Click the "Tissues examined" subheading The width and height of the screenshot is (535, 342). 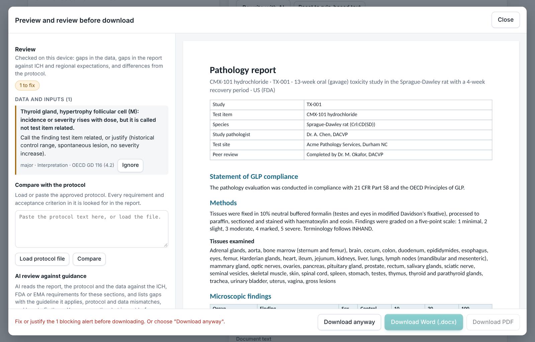tap(232, 241)
